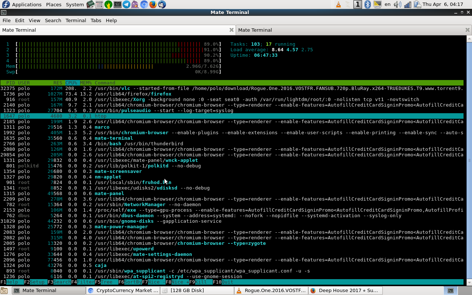This screenshot has width=472, height=295.
Task: Click the Command column header
Action: point(105,83)
